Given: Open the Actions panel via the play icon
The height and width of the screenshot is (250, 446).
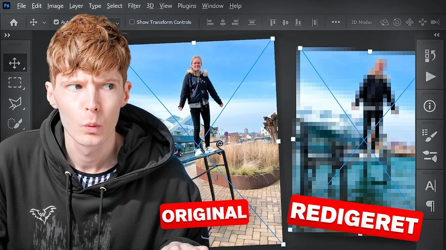Looking at the screenshot, I should pos(431,77).
